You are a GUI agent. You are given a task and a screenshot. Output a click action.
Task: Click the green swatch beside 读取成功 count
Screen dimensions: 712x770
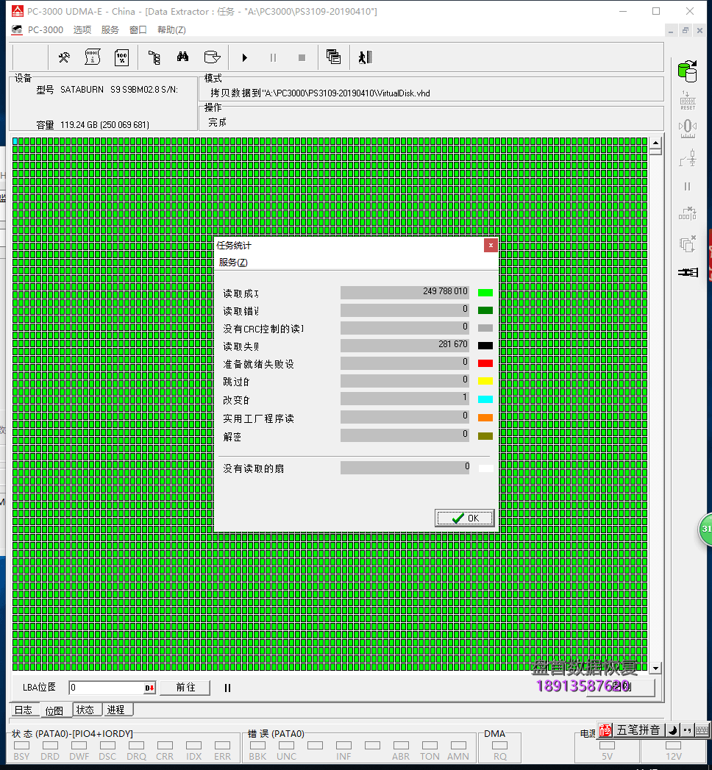tap(485, 291)
